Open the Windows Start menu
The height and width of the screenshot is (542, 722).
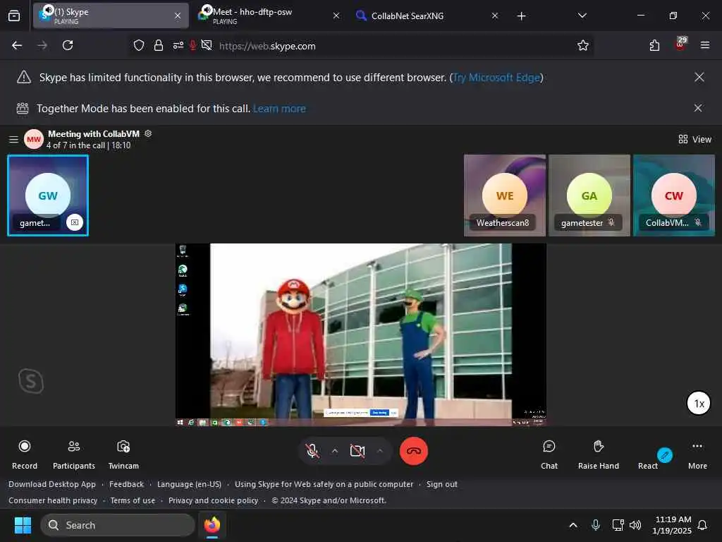pyautogui.click(x=23, y=525)
